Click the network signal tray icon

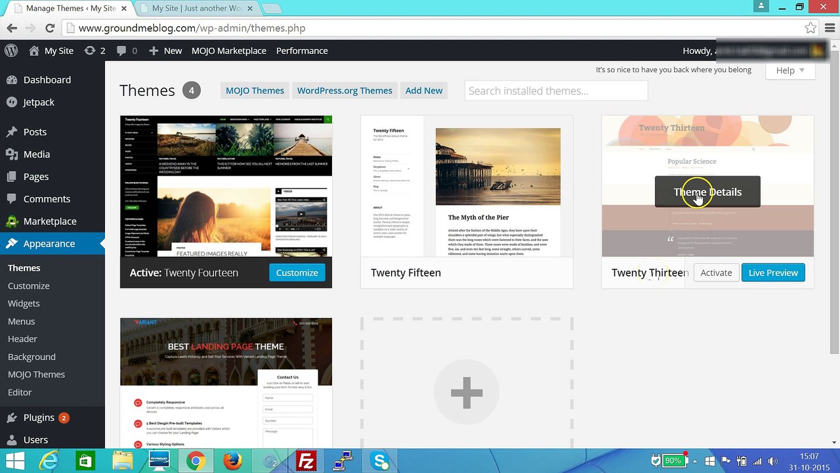pos(757,461)
